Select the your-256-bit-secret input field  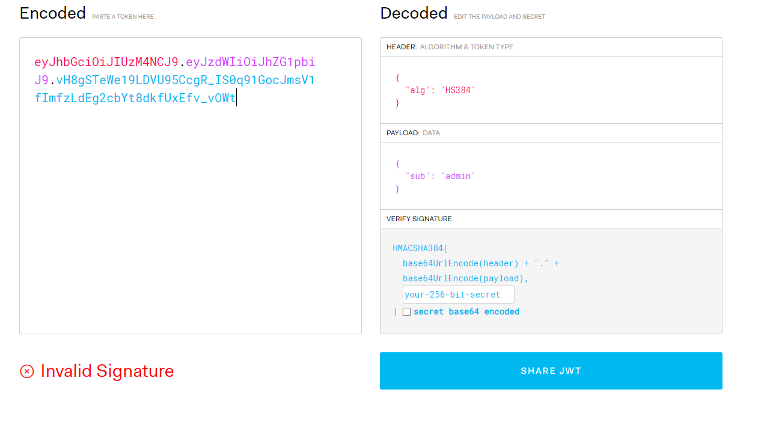[458, 294]
